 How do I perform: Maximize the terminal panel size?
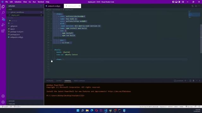pyautogui.click(x=197, y=81)
